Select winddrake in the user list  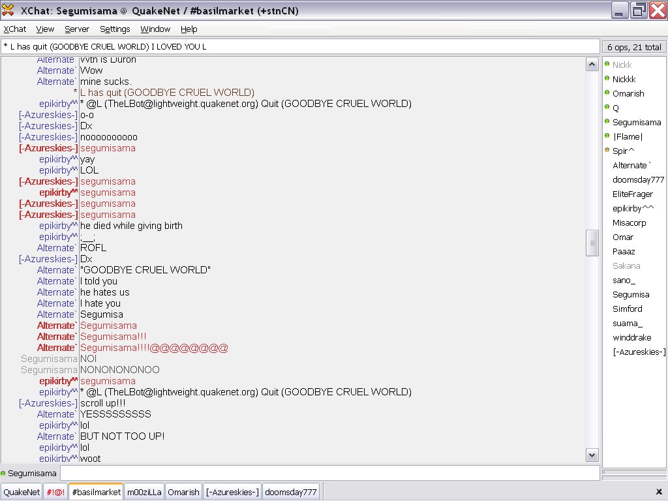[631, 337]
